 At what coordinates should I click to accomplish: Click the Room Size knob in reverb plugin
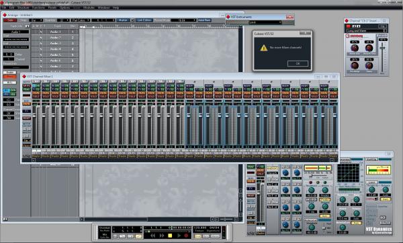coord(355,48)
